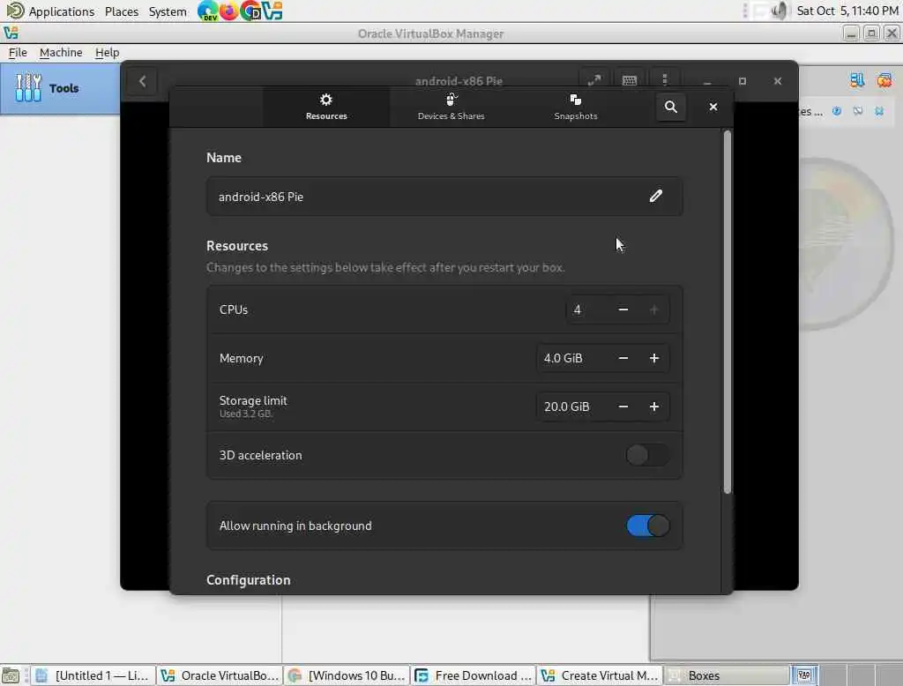Viewport: 903px width, 686px height.
Task: Search the box properties
Action: tap(670, 107)
